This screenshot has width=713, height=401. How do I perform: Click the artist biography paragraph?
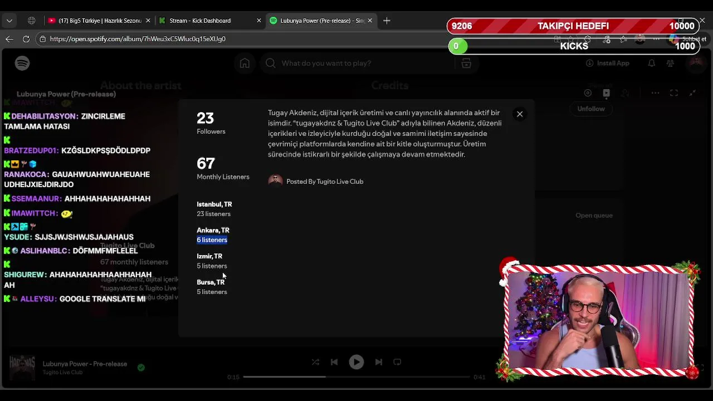[x=384, y=134]
